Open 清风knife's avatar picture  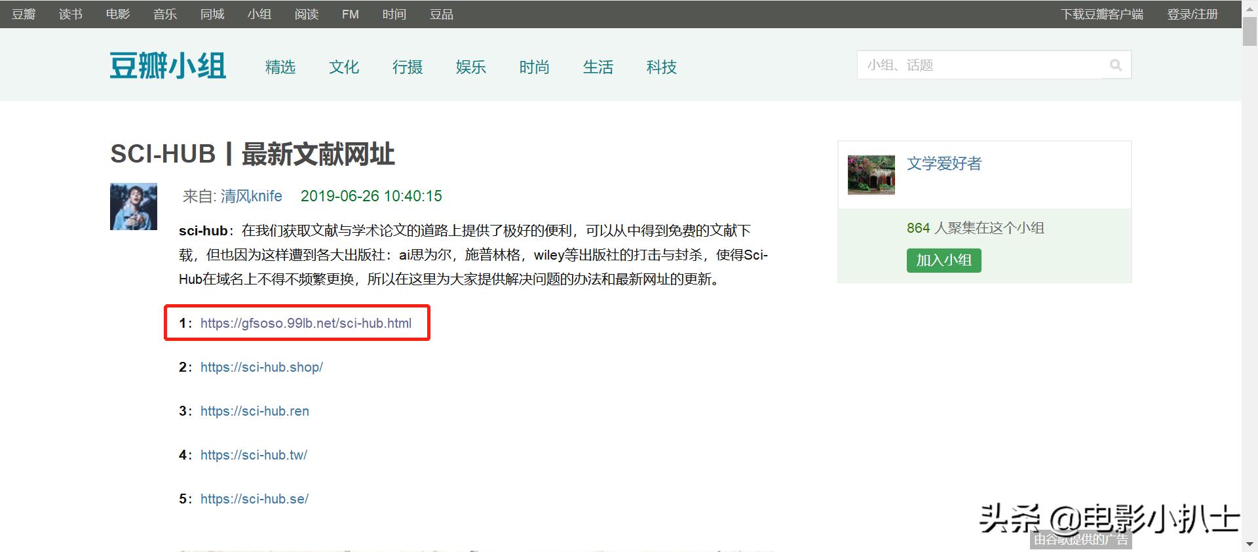pos(134,207)
